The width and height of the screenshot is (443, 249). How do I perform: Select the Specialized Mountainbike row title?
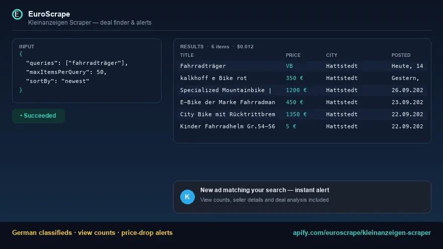click(226, 91)
